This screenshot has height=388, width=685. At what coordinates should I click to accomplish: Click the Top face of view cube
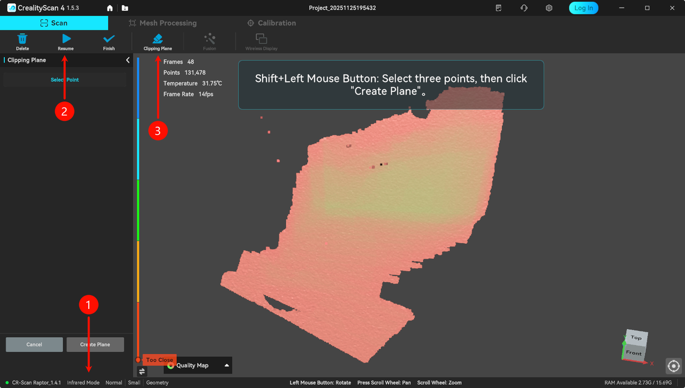point(636,337)
